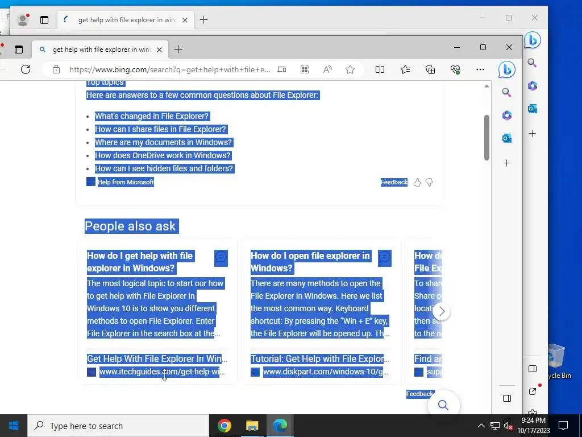
Task: Open Microsoft 365 sidebar icon in front window
Action: point(506,115)
